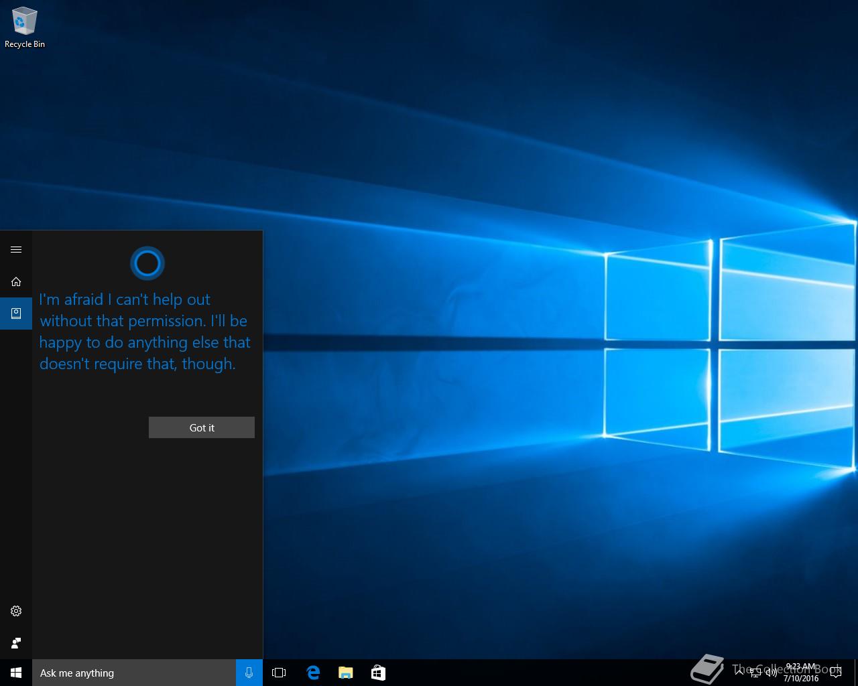Open the network status tray icon
This screenshot has height=686, width=858.
coord(755,673)
